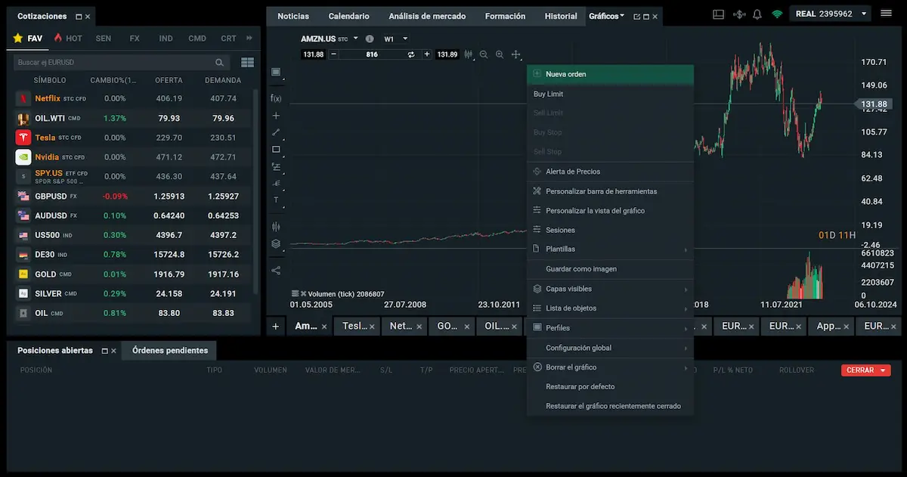Click the crosshair cursor tool
The image size is (907, 477).
516,54
